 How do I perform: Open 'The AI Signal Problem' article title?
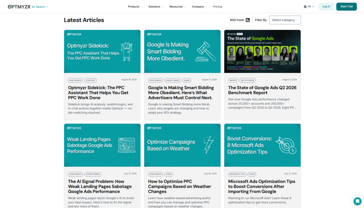click(100, 186)
